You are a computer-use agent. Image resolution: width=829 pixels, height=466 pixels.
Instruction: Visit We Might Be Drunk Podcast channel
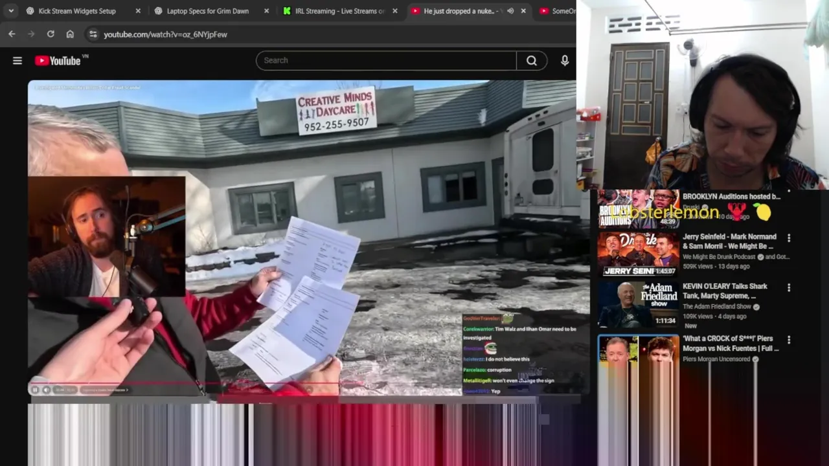click(719, 257)
